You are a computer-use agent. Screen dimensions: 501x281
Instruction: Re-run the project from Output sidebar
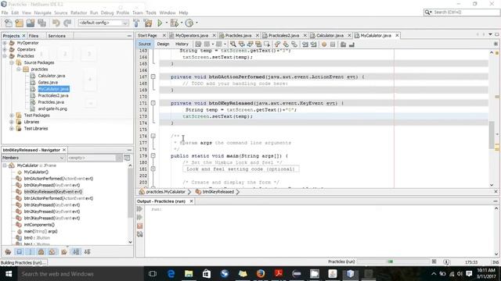click(x=140, y=209)
